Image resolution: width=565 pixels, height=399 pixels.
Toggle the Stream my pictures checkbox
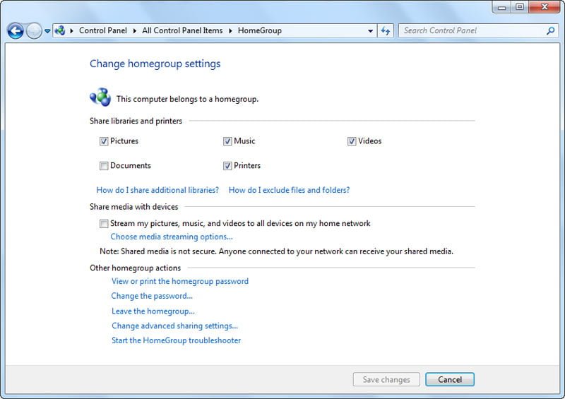[104, 224]
